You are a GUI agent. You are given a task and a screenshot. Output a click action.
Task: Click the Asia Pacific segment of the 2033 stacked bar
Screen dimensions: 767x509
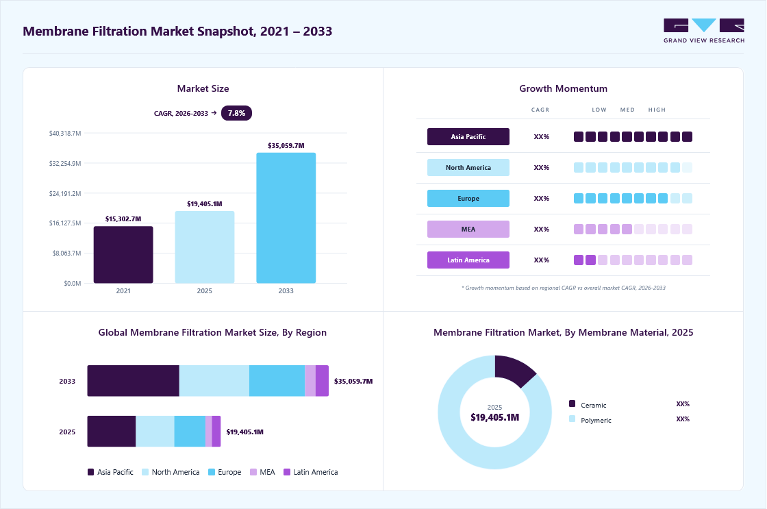133,381
